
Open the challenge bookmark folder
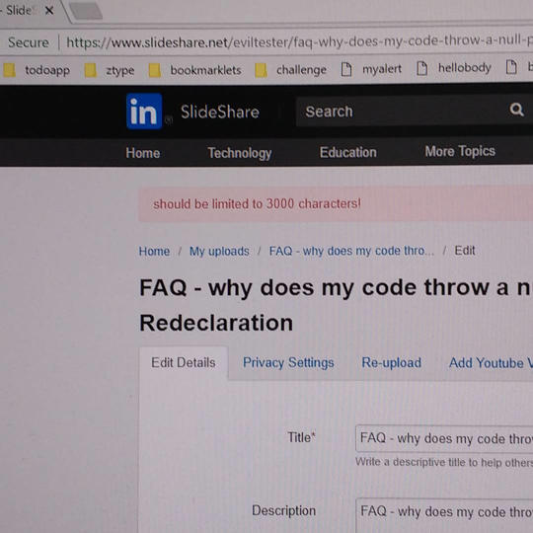291,70
